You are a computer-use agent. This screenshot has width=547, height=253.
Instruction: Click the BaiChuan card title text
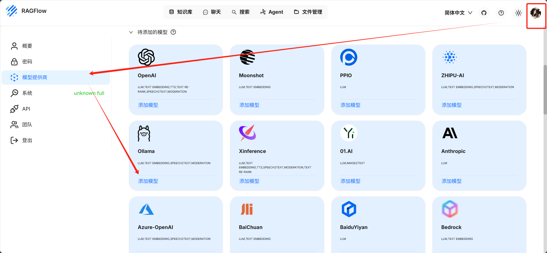[x=251, y=227]
